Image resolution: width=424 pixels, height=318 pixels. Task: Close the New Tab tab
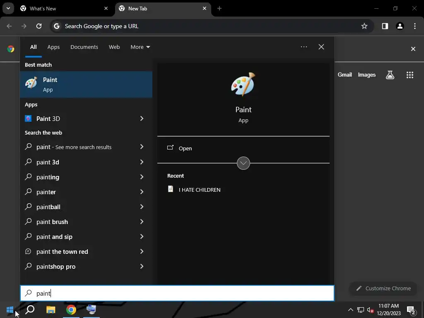(x=205, y=8)
